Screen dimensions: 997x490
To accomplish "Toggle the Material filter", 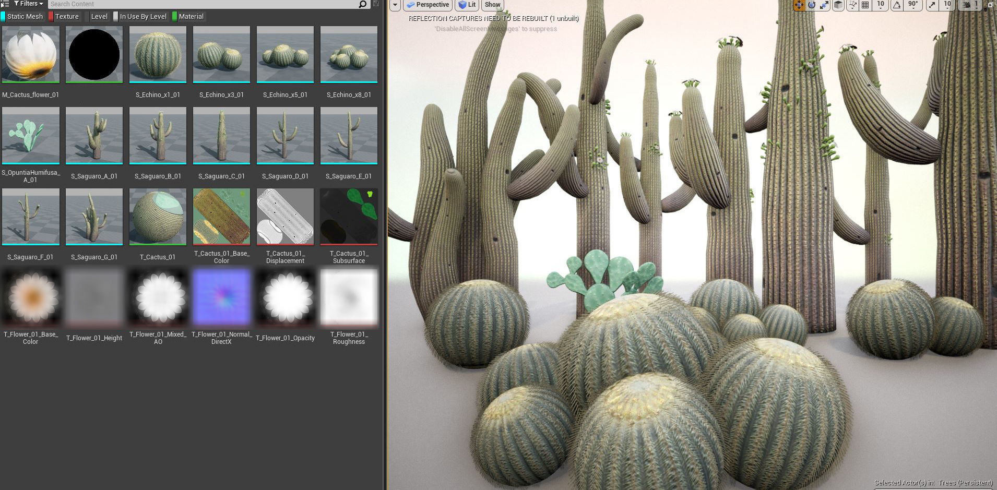I will [x=188, y=17].
